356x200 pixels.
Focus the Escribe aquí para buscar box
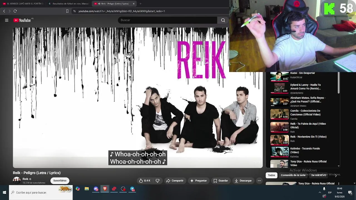pyautogui.click(x=41, y=192)
